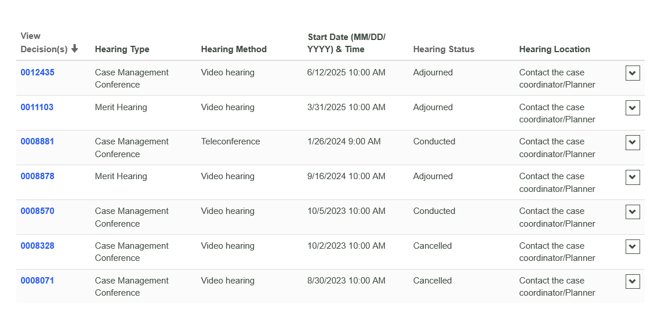The height and width of the screenshot is (327, 661).
Task: Open decision 0008881 link
Action: 38,141
